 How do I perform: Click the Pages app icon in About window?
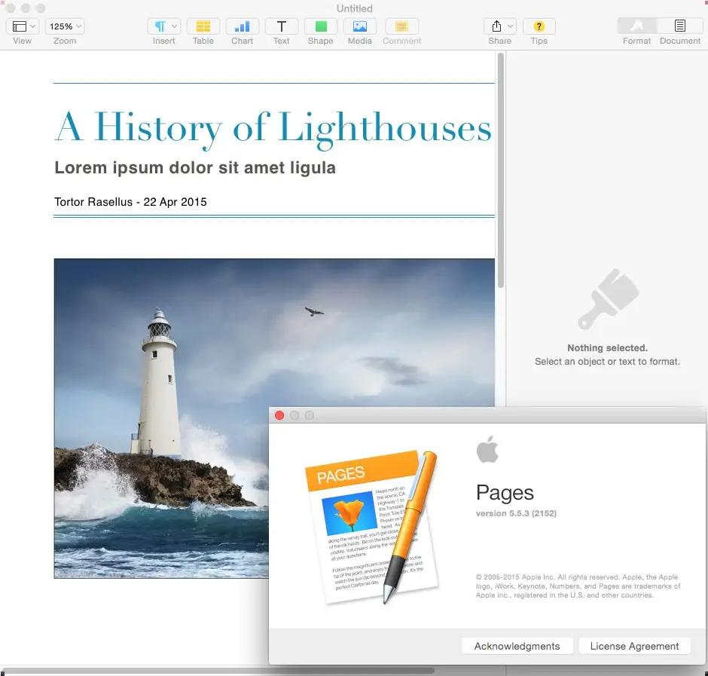[x=371, y=527]
